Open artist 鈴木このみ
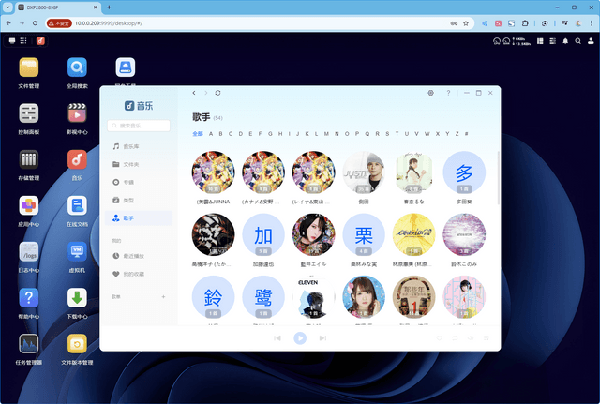Screen dimensions: 600x404 click(x=464, y=235)
